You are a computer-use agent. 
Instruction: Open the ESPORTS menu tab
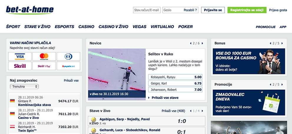pyautogui.click(x=64, y=27)
